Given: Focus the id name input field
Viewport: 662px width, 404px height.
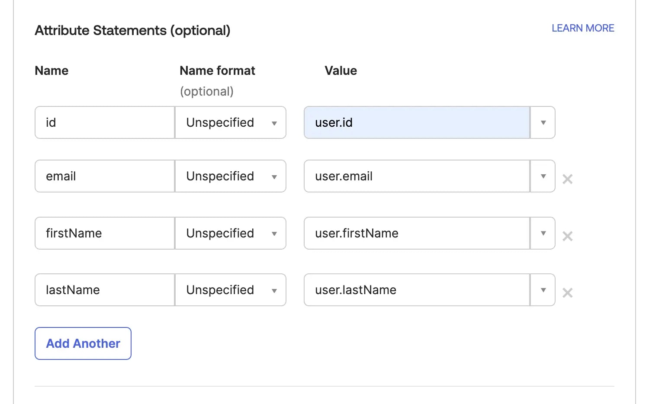Looking at the screenshot, I should [105, 122].
